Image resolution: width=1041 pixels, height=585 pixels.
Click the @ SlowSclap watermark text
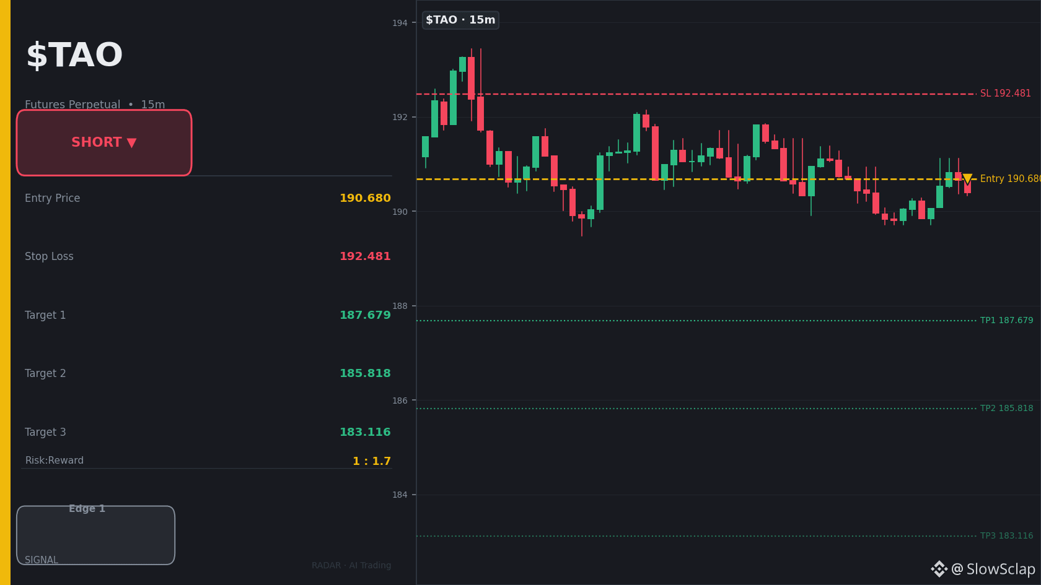pyautogui.click(x=993, y=569)
